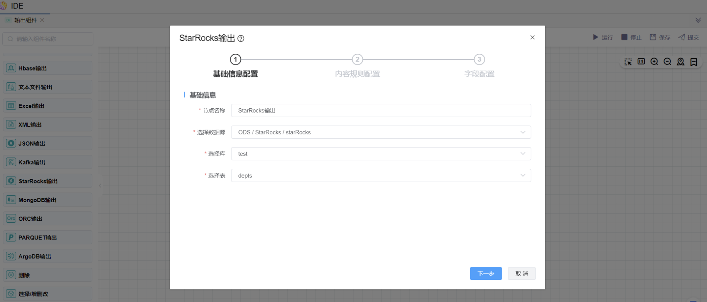
Task: Close the StarRocks输出 dialog
Action: [533, 37]
